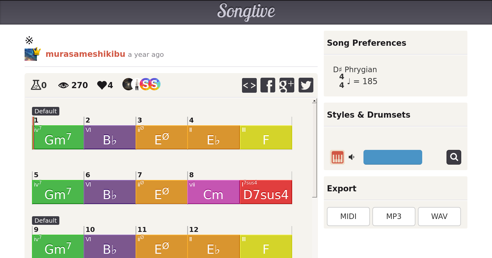Share the song on Google Plus
492x258 pixels.
[x=287, y=85]
